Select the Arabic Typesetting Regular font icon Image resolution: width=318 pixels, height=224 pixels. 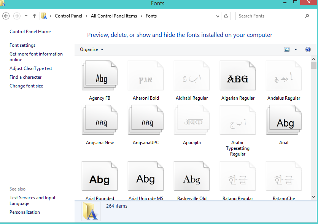pyautogui.click(x=238, y=120)
